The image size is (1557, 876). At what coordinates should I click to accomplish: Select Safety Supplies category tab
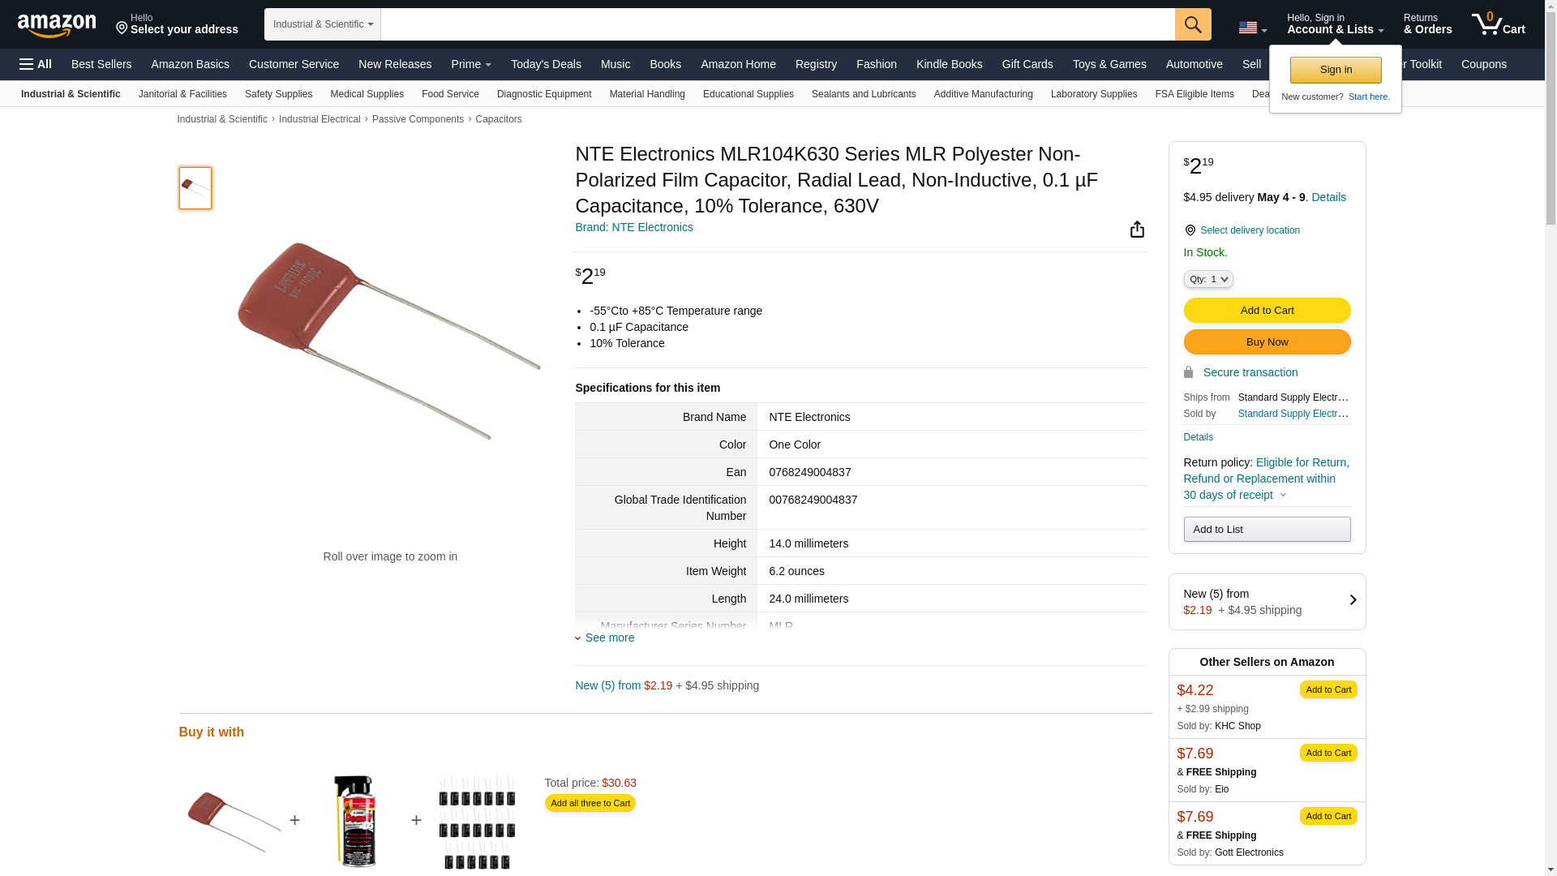pyautogui.click(x=278, y=94)
